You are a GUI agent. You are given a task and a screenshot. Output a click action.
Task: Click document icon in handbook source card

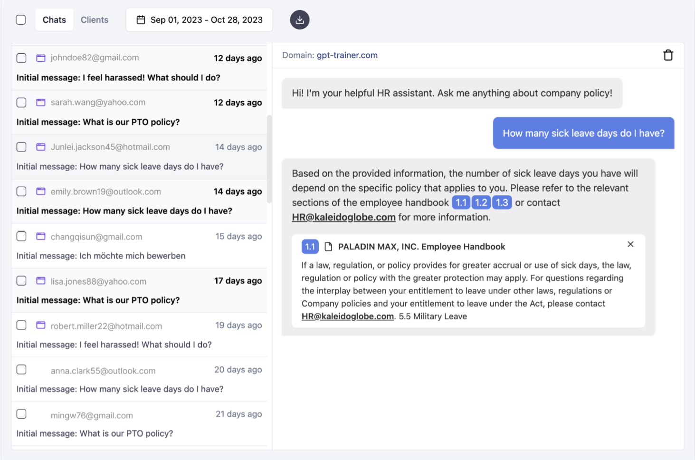(x=328, y=247)
